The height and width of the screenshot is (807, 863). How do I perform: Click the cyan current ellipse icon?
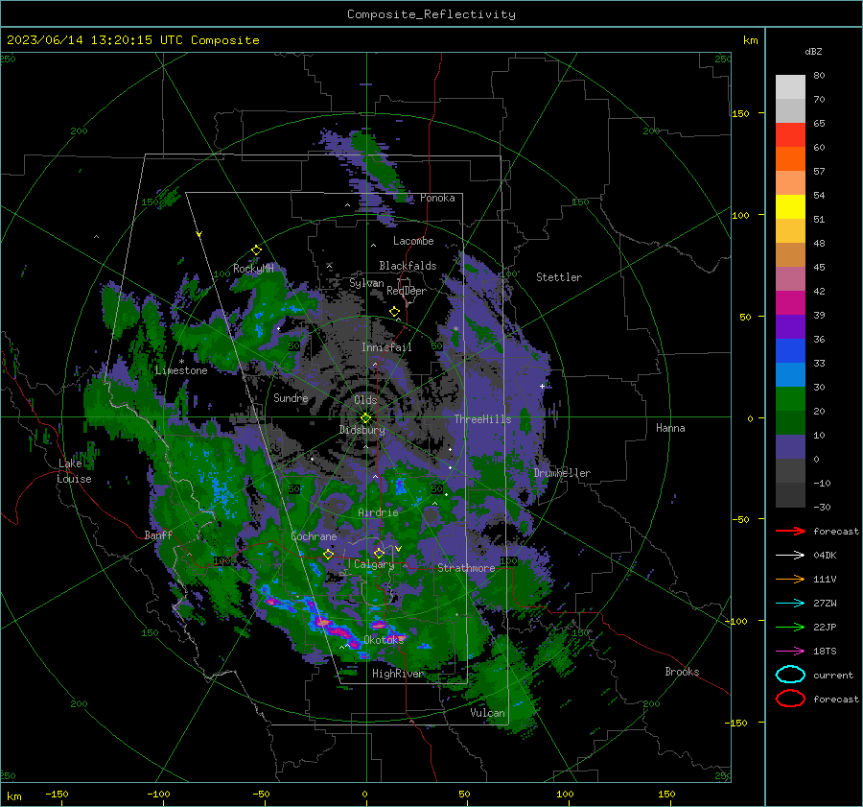click(x=790, y=675)
